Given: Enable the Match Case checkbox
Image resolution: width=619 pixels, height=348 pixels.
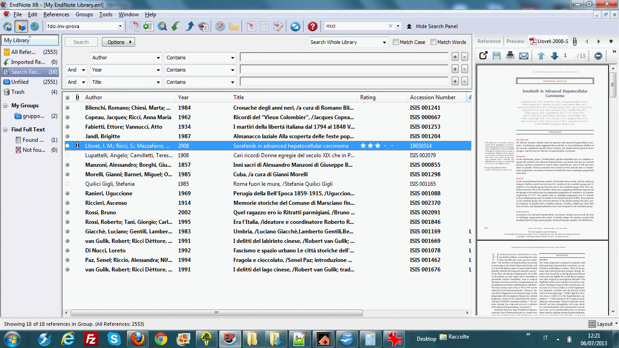Looking at the screenshot, I should 396,42.
